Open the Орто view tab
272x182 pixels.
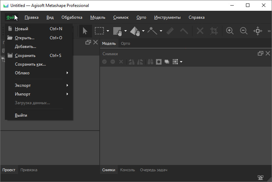pos(125,43)
